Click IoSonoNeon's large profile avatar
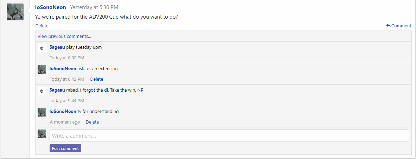Image resolution: width=416 pixels, height=159 pixels. pyautogui.click(x=15, y=12)
